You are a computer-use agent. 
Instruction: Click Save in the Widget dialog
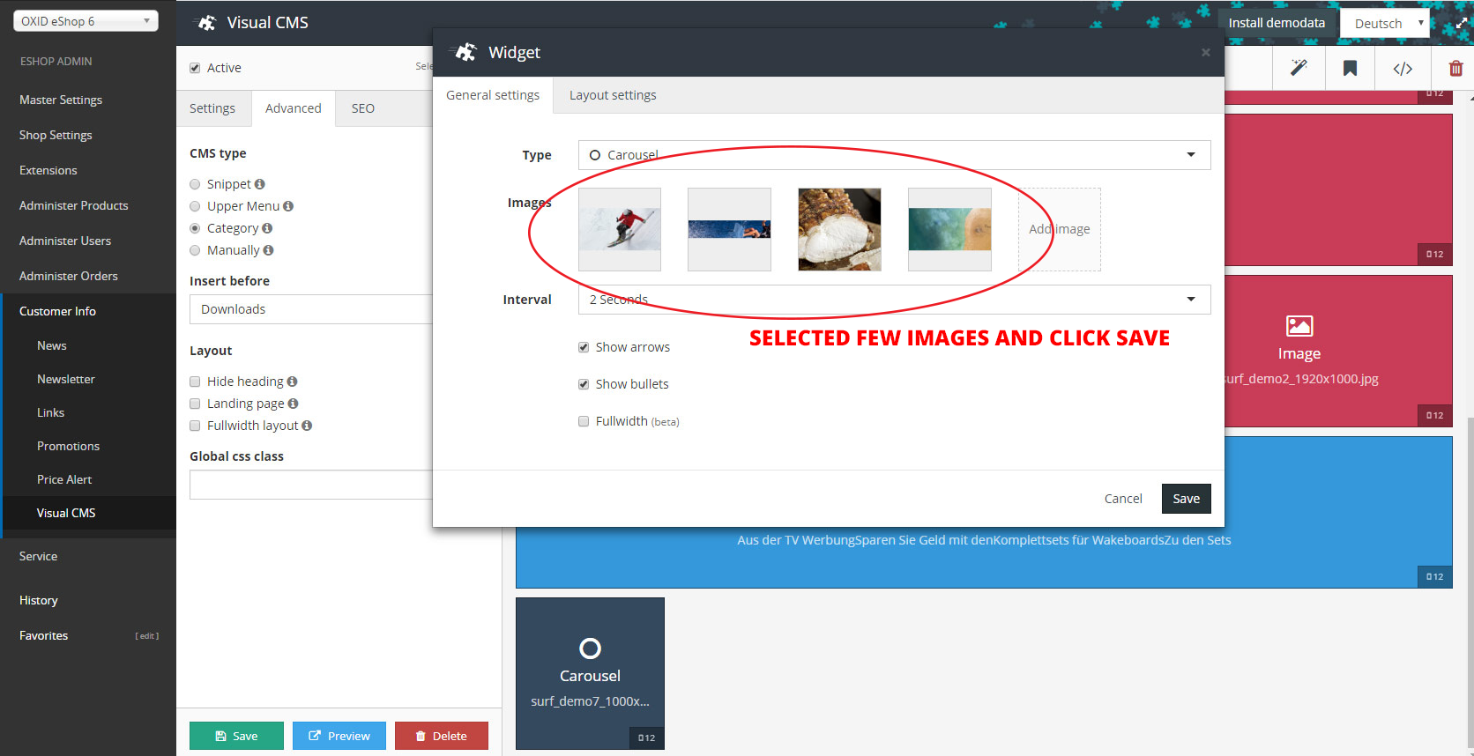click(1186, 499)
